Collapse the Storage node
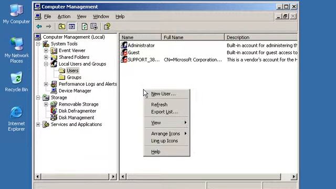 [x=38, y=98]
